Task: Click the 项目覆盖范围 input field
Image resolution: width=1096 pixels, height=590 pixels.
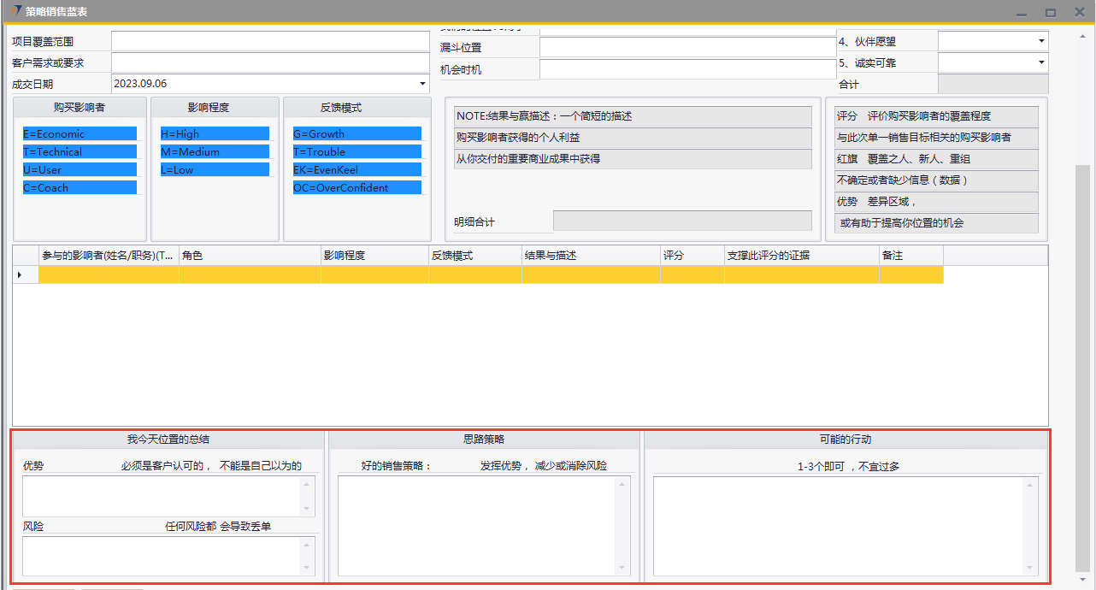Action: 270,41
